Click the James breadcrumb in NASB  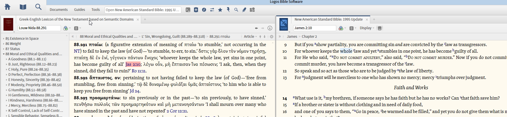(292, 37)
